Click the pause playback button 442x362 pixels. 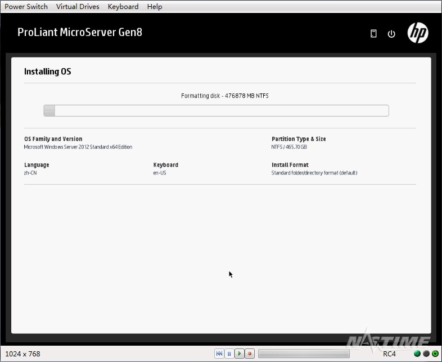(x=229, y=353)
